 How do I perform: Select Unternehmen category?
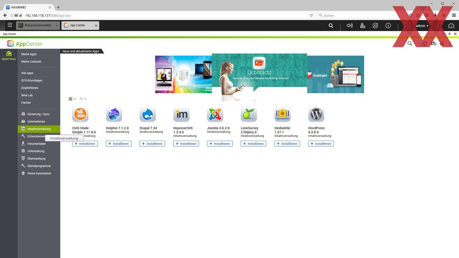[x=39, y=121]
